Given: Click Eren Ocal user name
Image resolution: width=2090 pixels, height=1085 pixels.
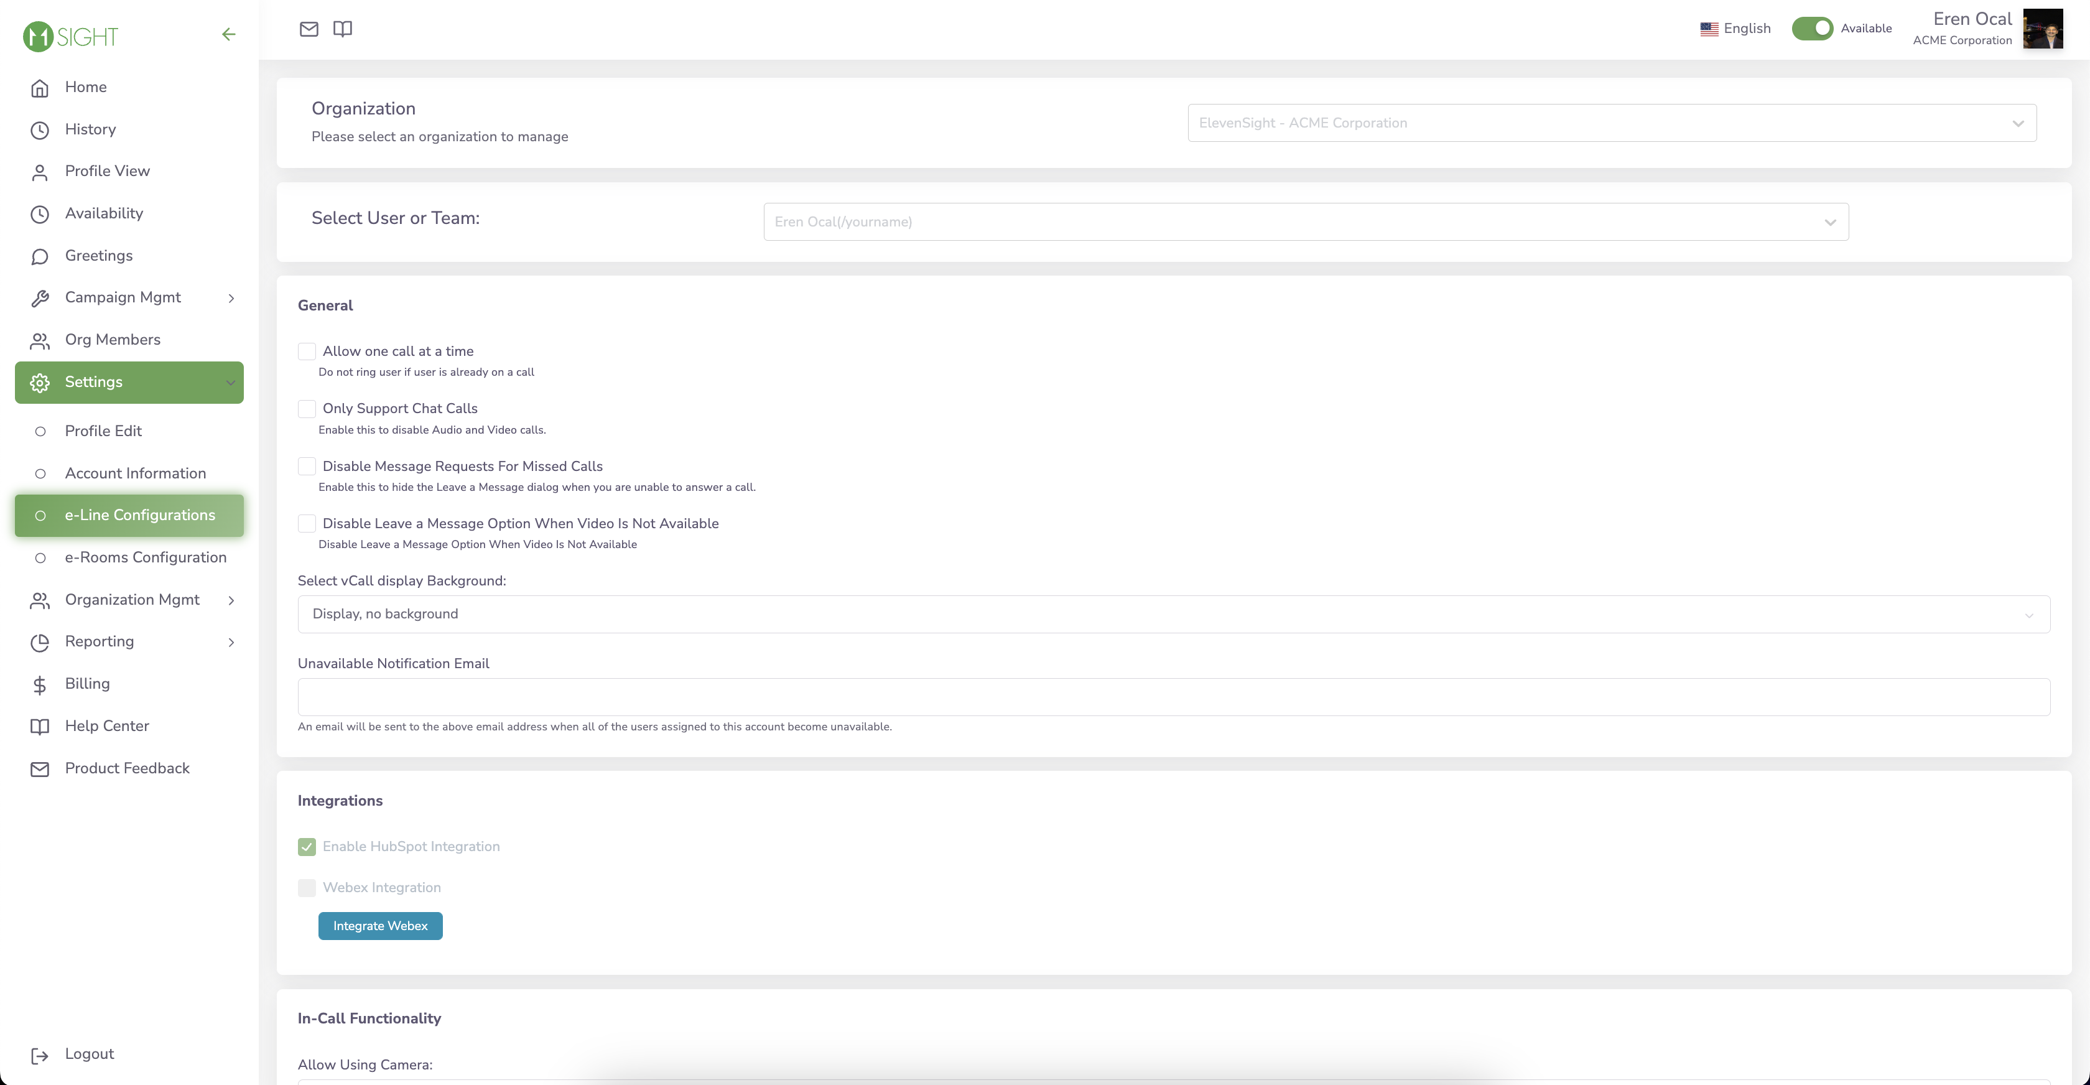Looking at the screenshot, I should [1972, 19].
